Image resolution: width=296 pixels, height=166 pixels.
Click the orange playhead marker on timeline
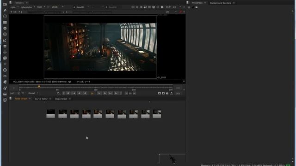coord(39,86)
